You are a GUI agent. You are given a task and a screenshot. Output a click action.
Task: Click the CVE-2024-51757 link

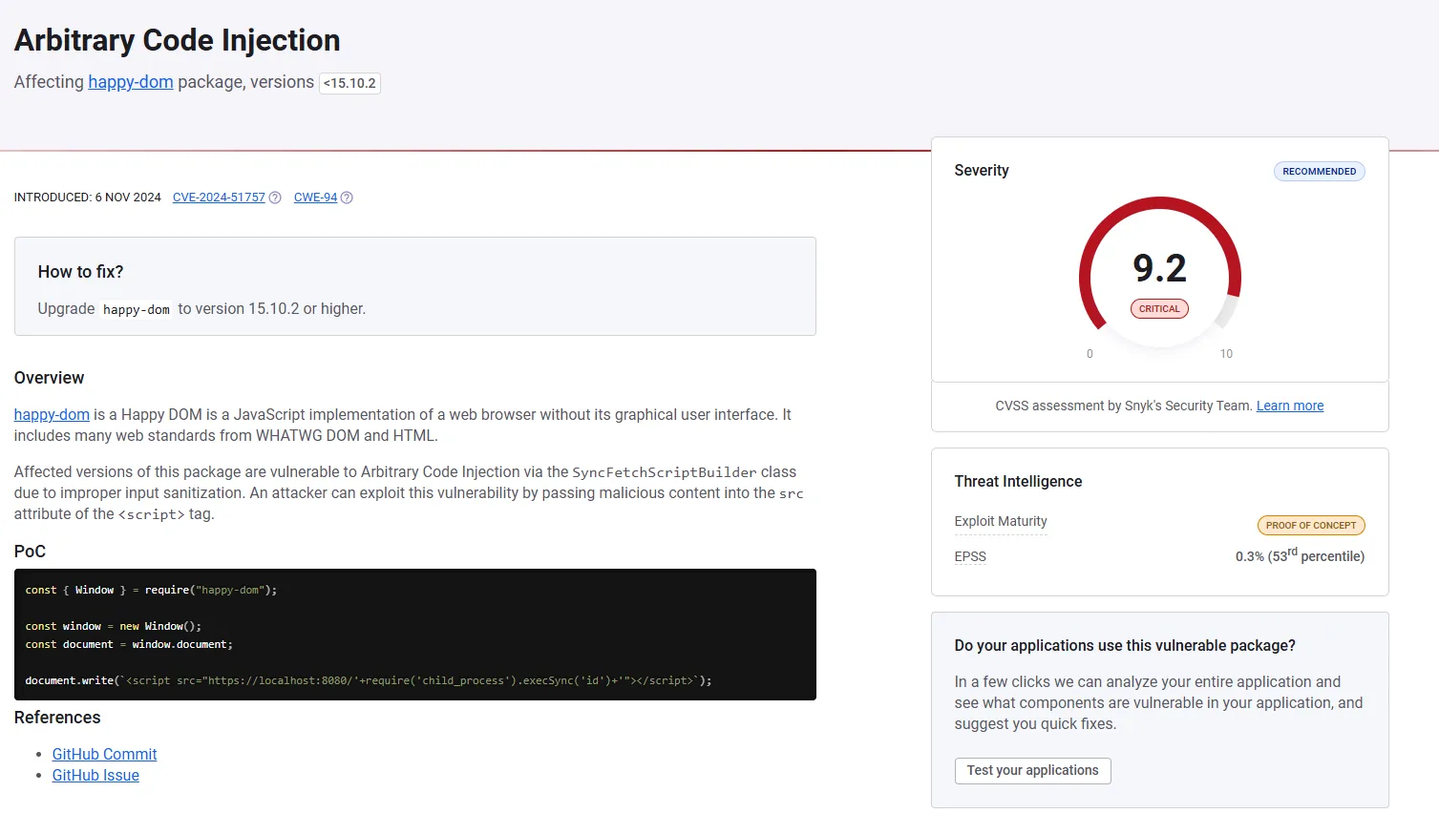coord(219,198)
